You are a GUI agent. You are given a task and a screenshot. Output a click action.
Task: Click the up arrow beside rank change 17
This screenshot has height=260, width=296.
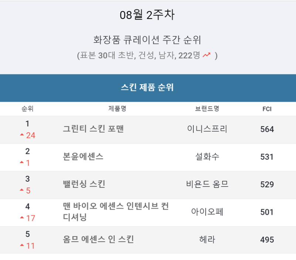click(22, 217)
